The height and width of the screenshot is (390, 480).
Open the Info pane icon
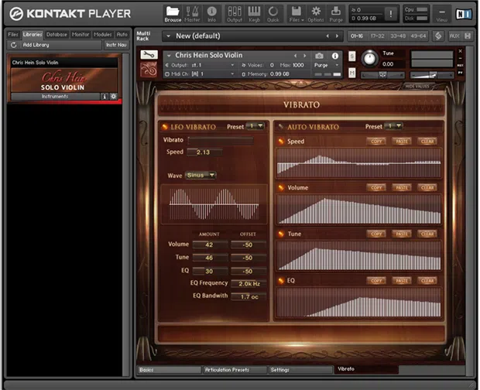click(x=211, y=12)
